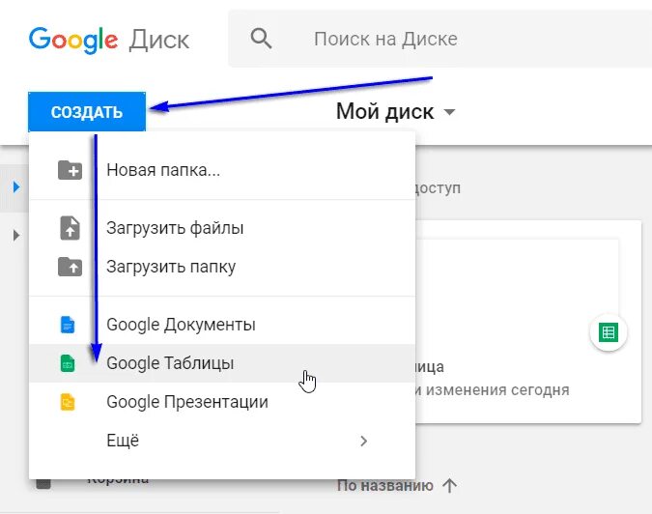Click the Google Диск logo
652x514 pixels.
click(x=109, y=40)
